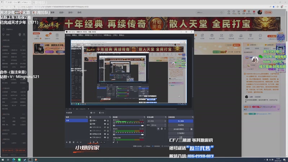The height and width of the screenshot is (162, 288).
Task: Open the 视图 menu in OBS
Action: point(81,35)
